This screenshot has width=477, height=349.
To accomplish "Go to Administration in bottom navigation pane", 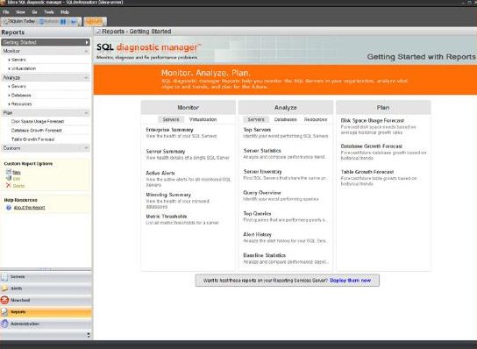I will click(46, 324).
